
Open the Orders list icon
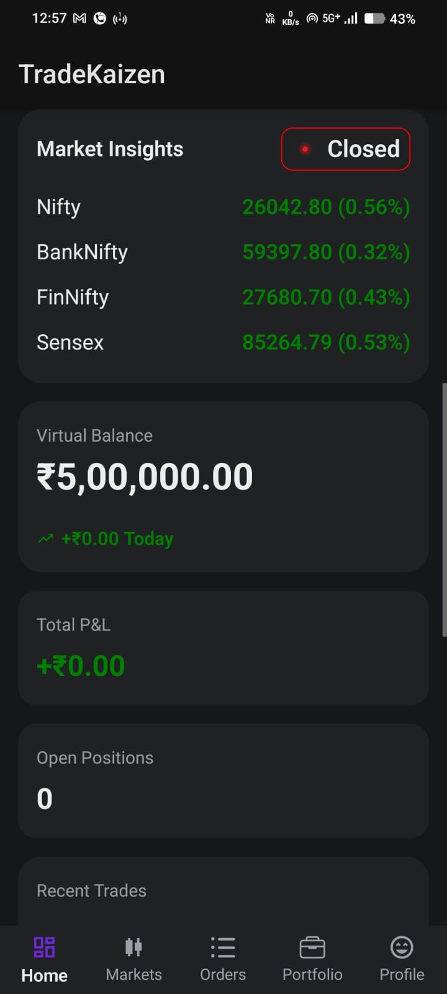point(223,947)
